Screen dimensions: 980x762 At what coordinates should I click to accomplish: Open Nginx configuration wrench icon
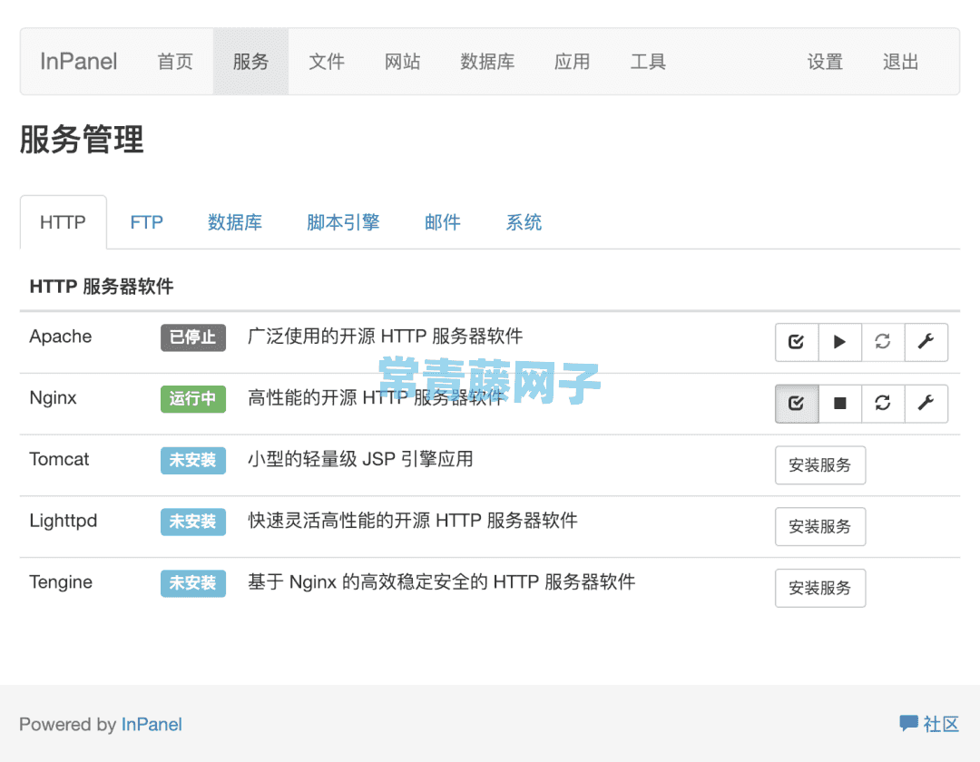pos(926,404)
